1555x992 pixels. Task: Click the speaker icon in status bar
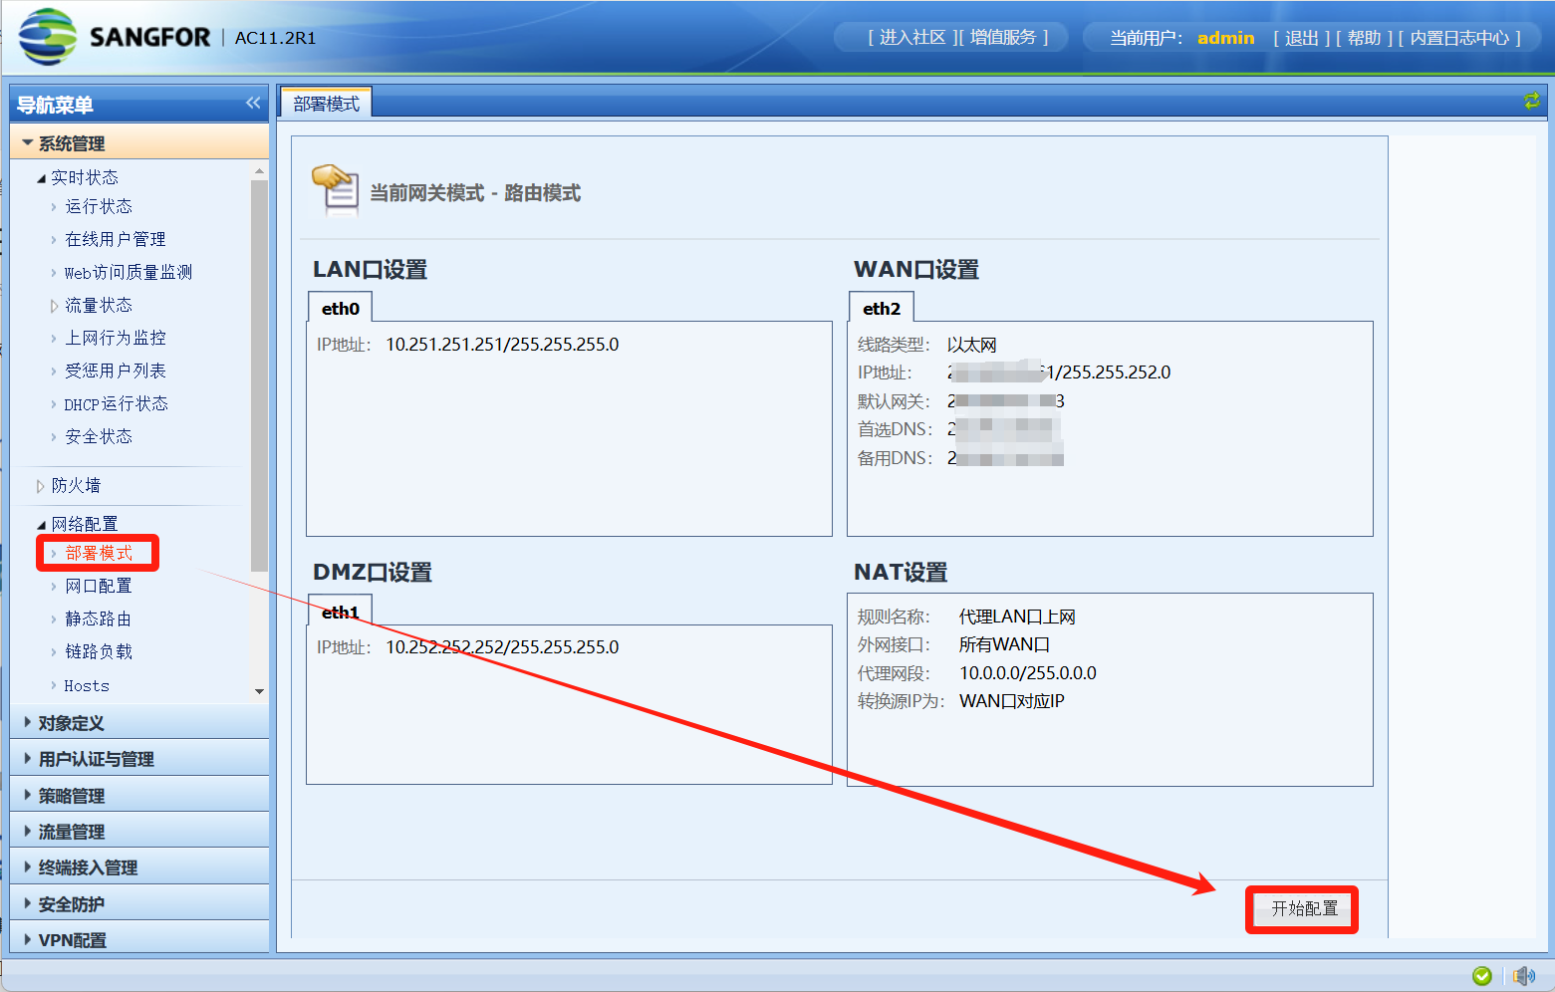click(x=1523, y=975)
